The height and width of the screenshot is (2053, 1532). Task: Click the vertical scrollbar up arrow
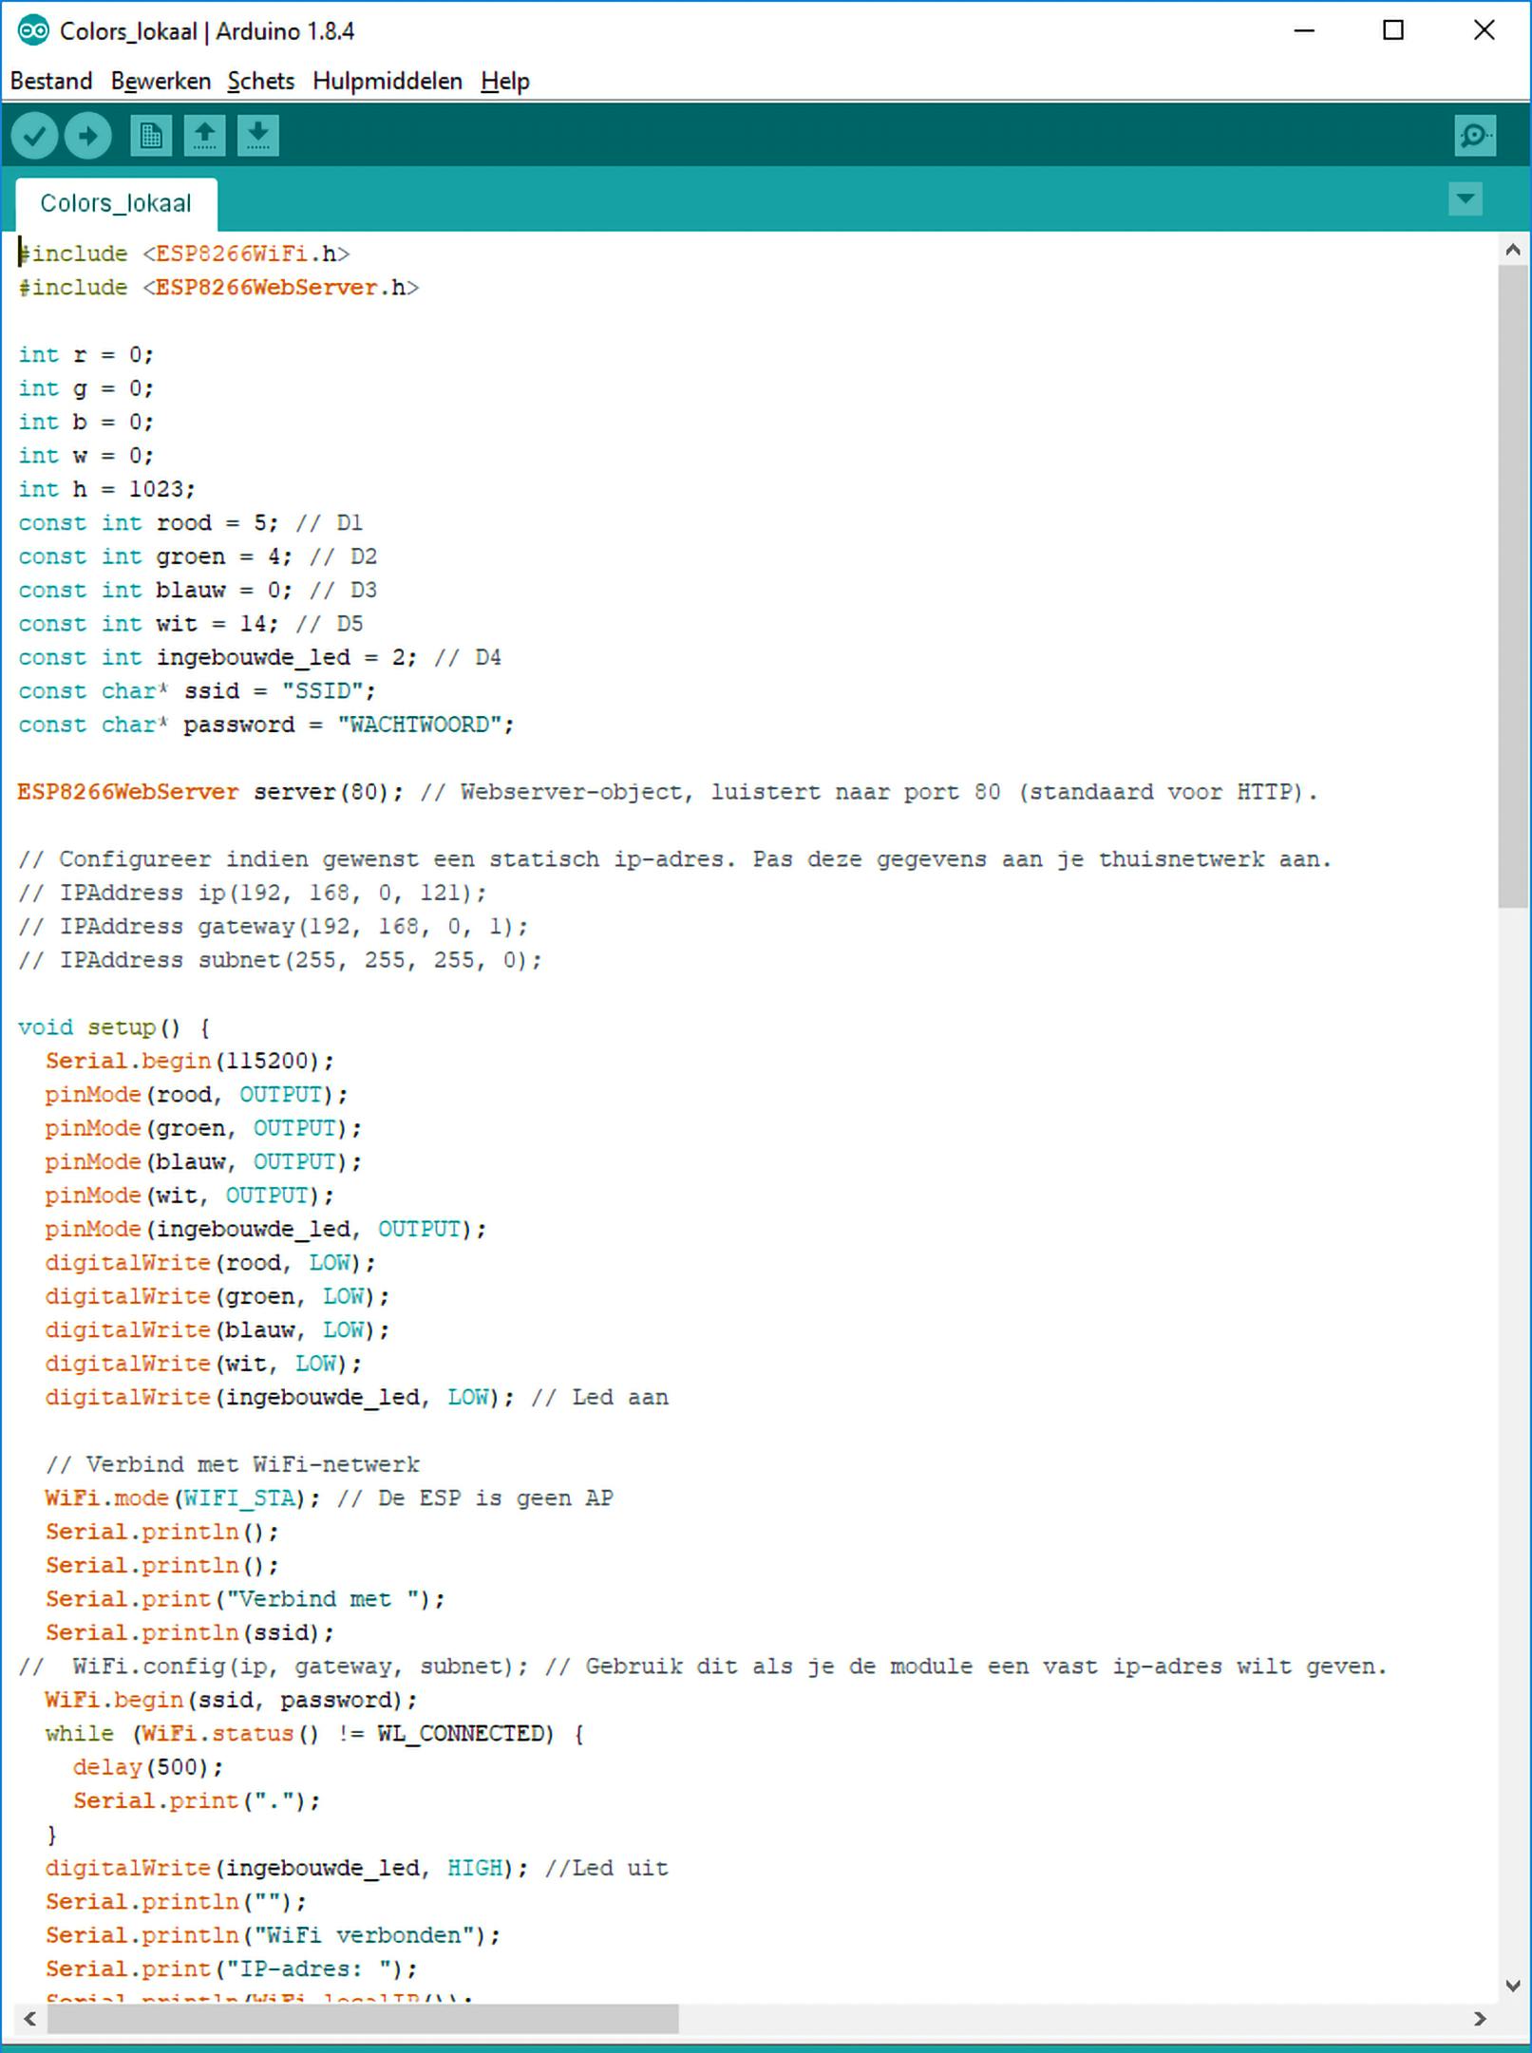(1513, 250)
